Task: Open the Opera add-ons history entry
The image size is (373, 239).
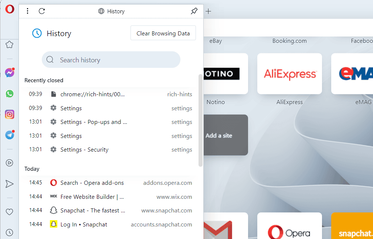Action: (91, 183)
